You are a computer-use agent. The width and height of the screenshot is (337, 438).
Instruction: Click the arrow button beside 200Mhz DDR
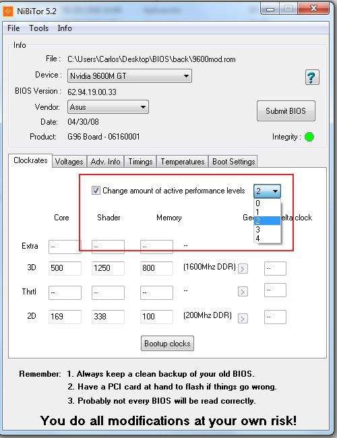click(243, 318)
